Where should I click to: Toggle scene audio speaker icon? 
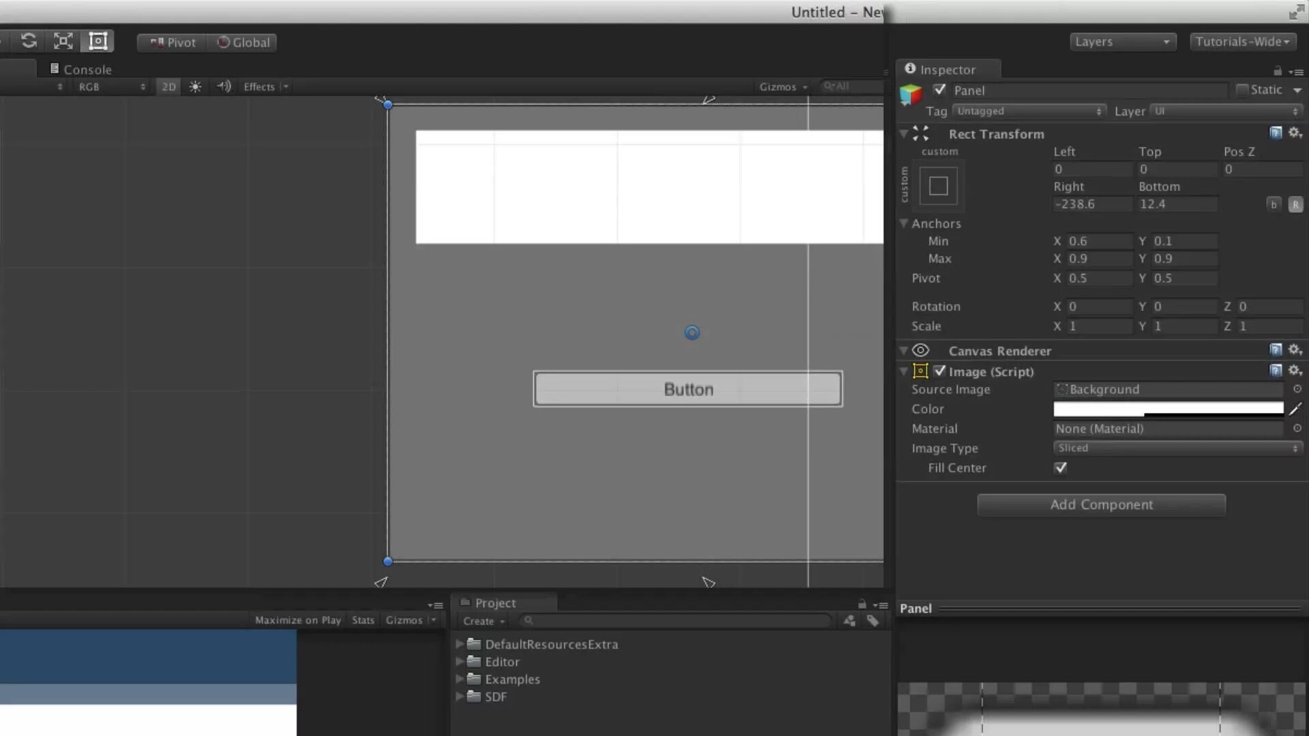[224, 87]
